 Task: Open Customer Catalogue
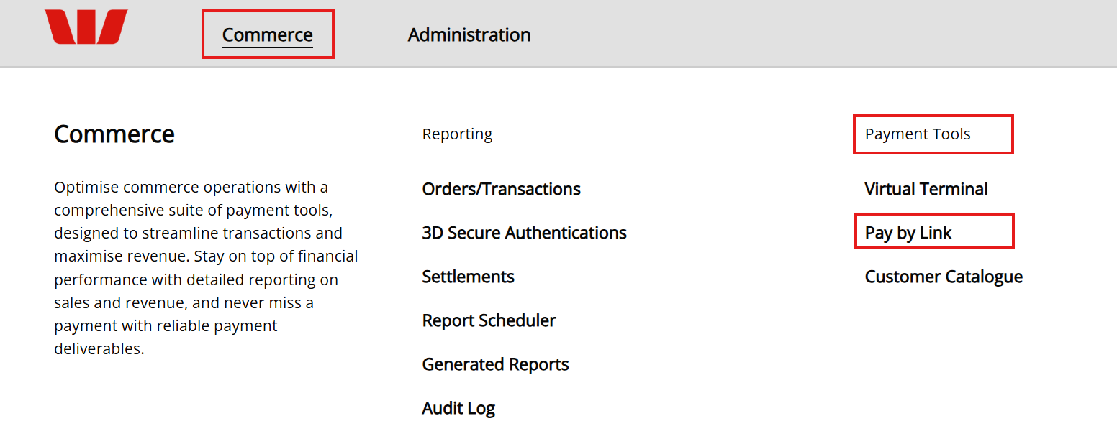click(944, 277)
